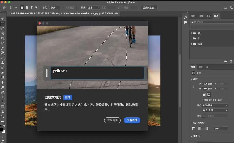Switch to the 渐变 panel tab

click(x=208, y=16)
